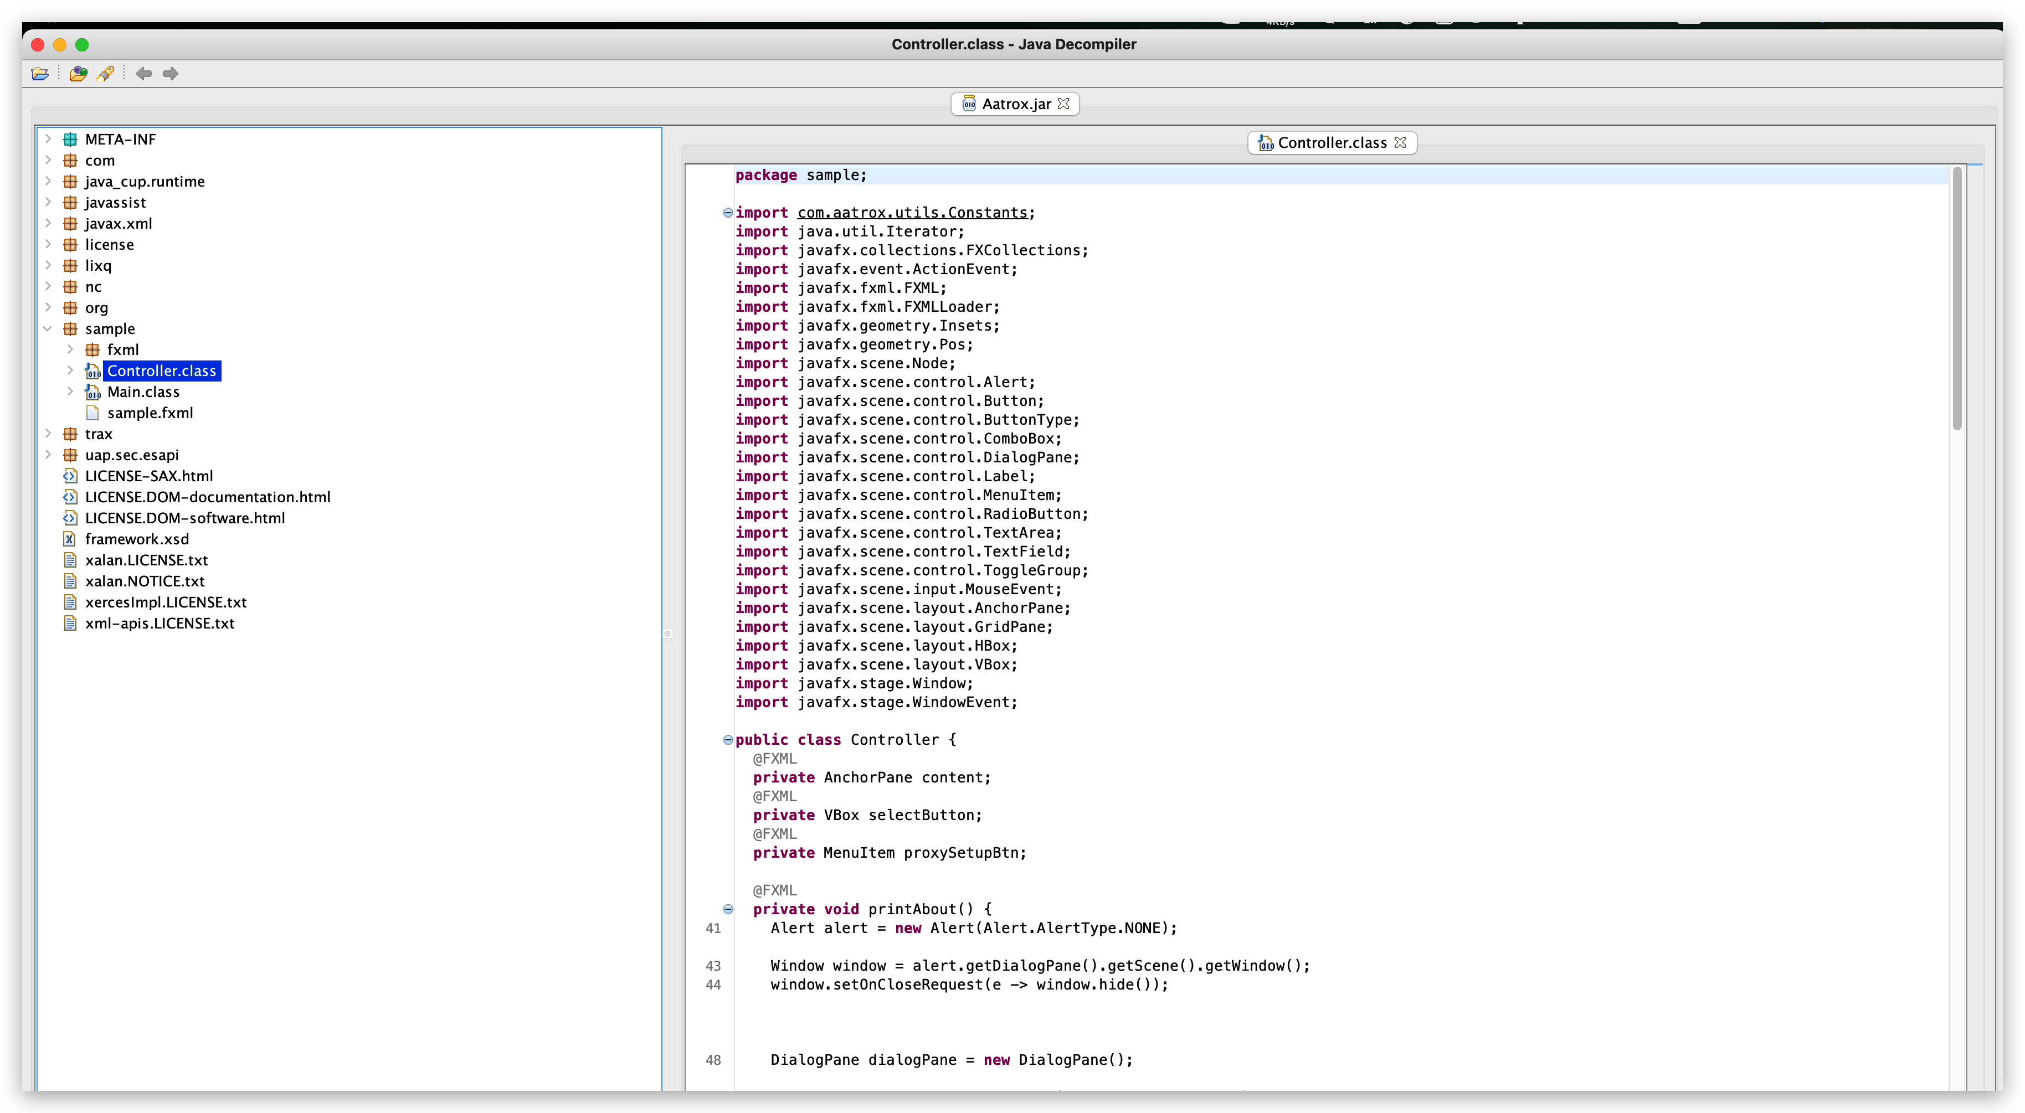Expand the lixq package
The height and width of the screenshot is (1113, 2025).
click(48, 266)
